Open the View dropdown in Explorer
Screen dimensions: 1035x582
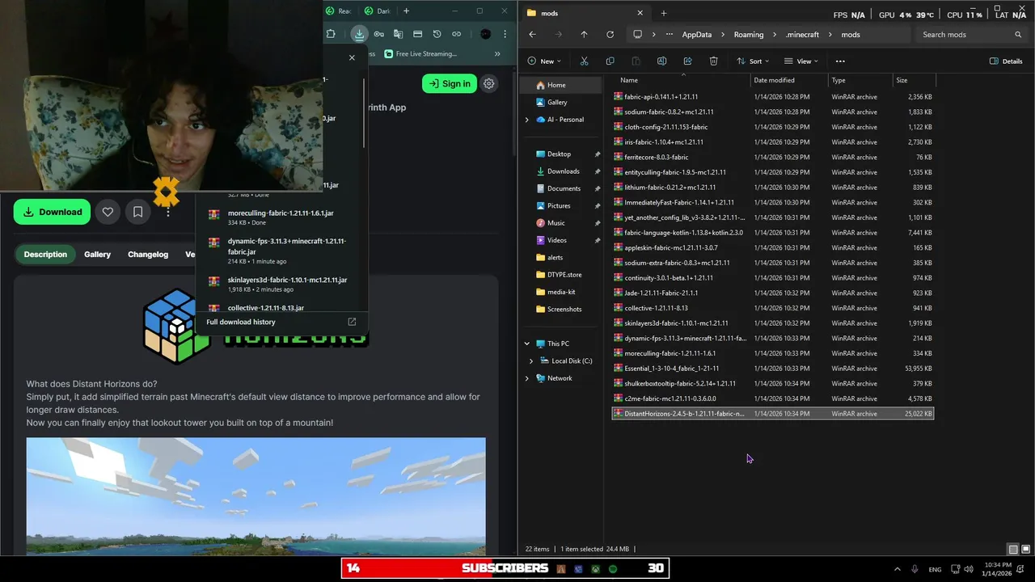click(800, 61)
